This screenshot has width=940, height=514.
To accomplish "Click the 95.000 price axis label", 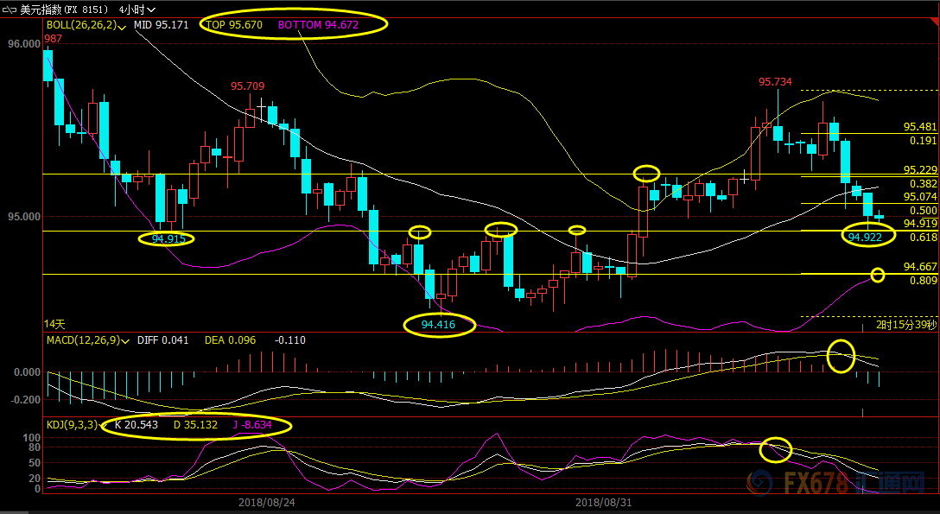I will pyautogui.click(x=24, y=216).
